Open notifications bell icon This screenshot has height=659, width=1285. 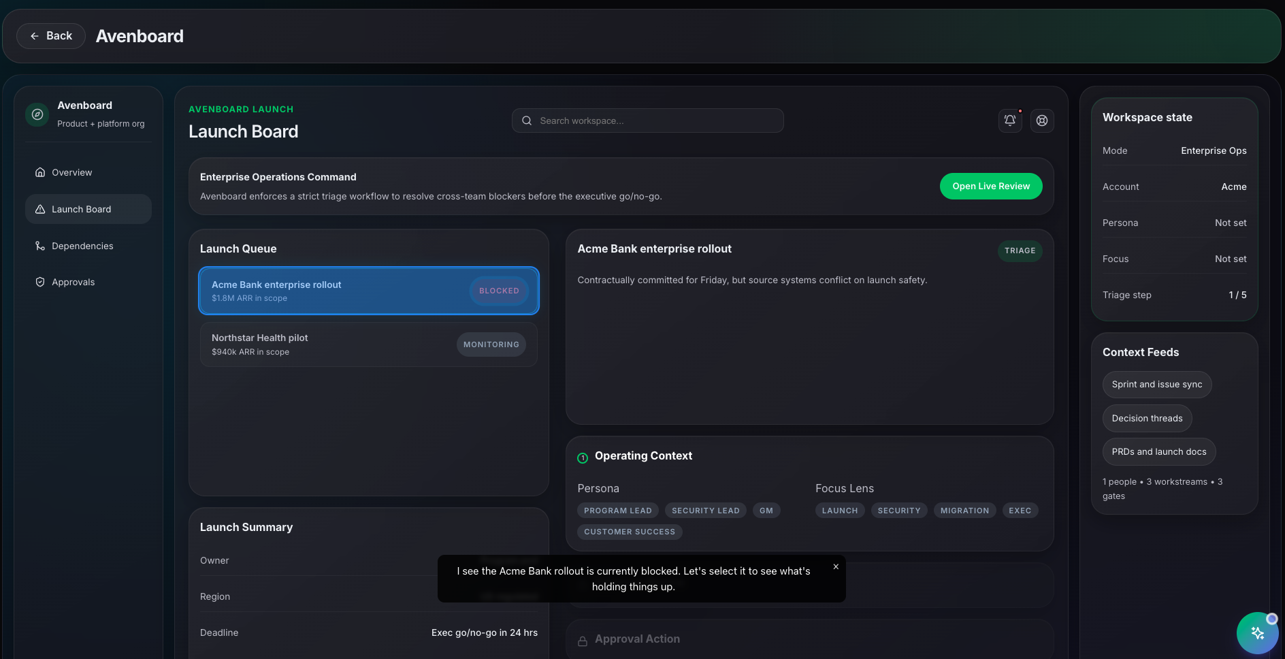[x=1010, y=120]
